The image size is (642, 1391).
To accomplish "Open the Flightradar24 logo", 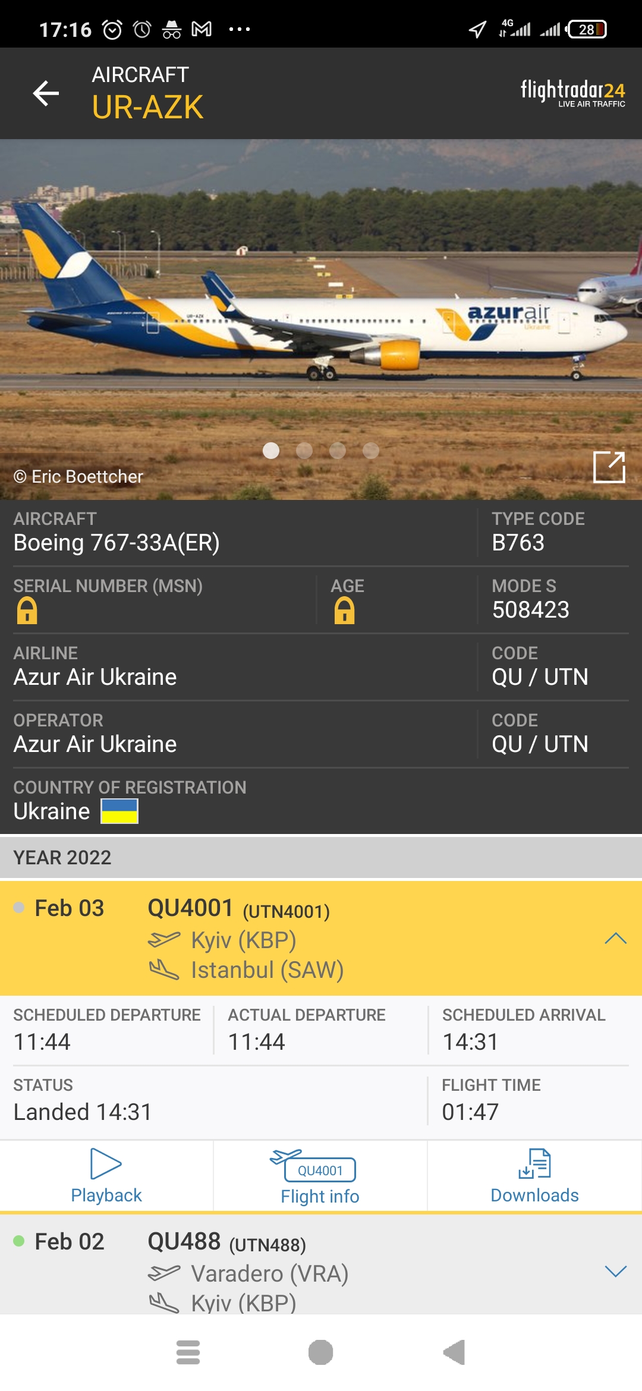I will [x=572, y=93].
